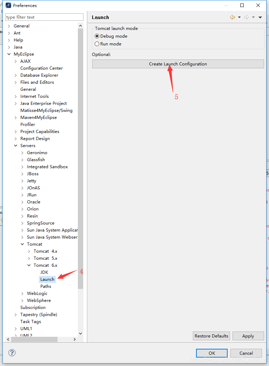Collapse the Servers tree node

coord(15,146)
